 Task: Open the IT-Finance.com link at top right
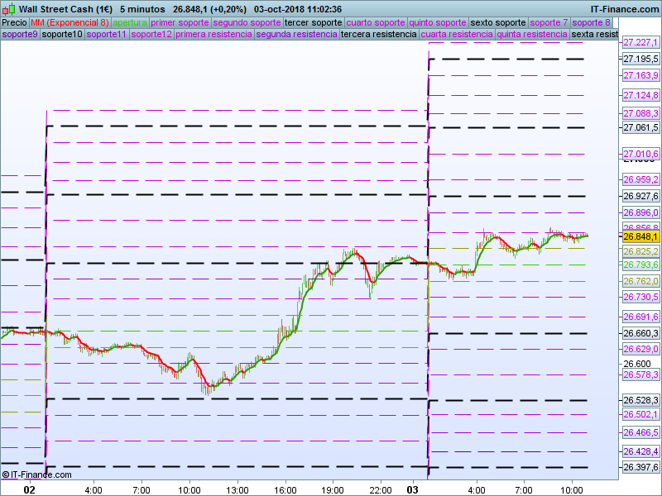click(x=624, y=9)
